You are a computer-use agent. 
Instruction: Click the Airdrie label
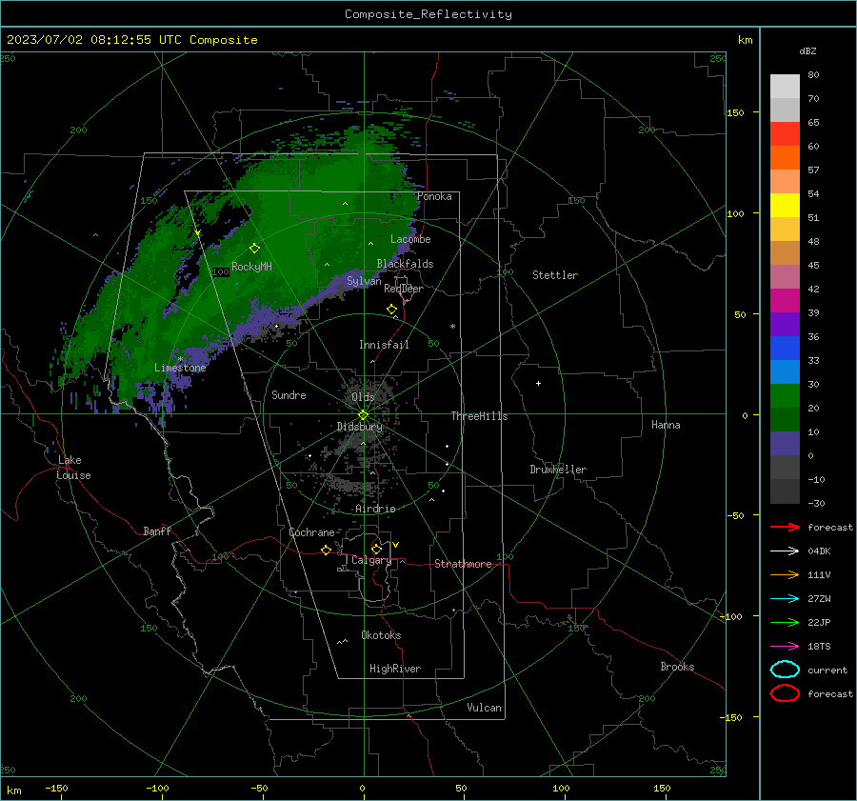click(x=375, y=509)
